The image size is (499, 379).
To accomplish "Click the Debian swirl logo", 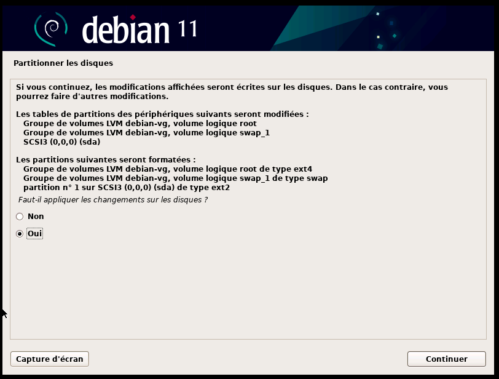I will (51, 29).
